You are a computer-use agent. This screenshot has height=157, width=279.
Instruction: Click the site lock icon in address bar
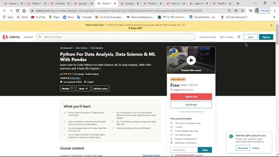32,10
